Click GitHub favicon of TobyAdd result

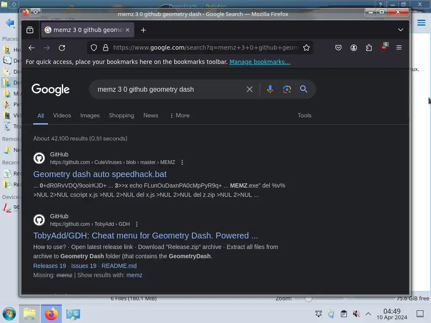39,220
